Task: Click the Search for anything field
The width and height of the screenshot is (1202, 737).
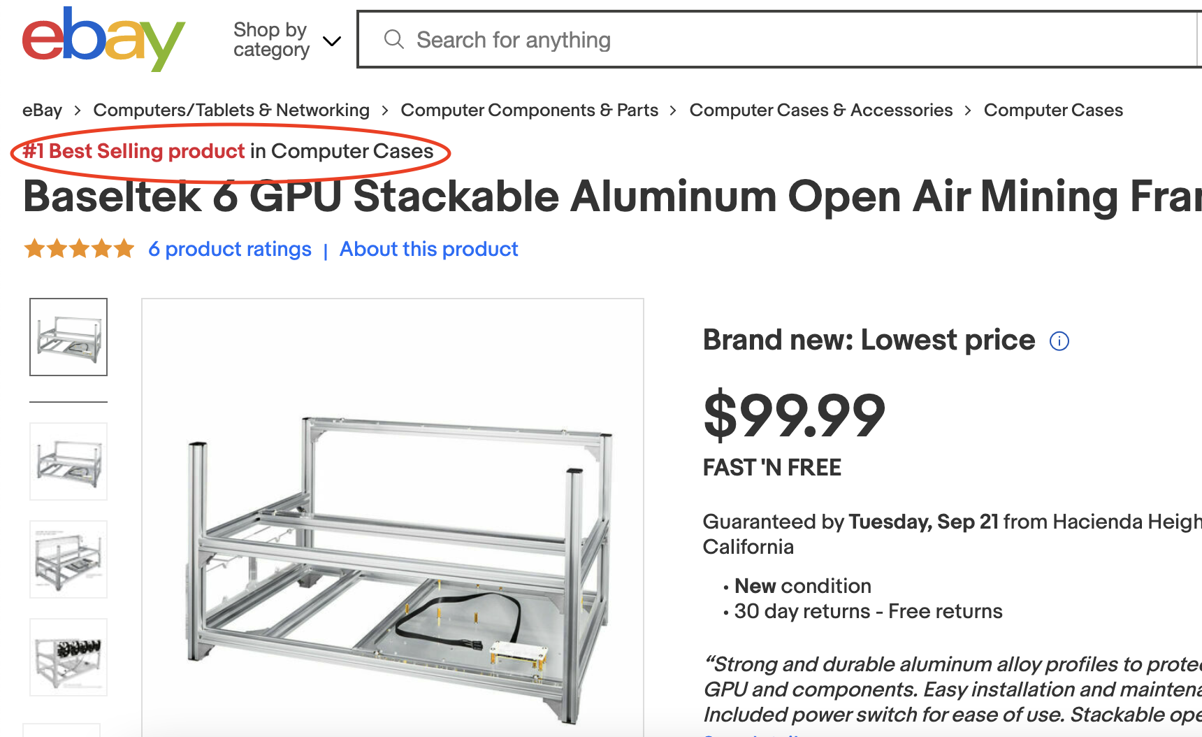Action: (779, 39)
